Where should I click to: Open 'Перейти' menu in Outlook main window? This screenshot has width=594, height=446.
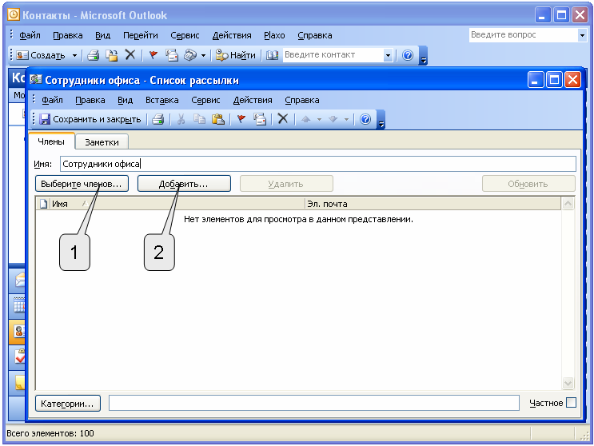140,36
